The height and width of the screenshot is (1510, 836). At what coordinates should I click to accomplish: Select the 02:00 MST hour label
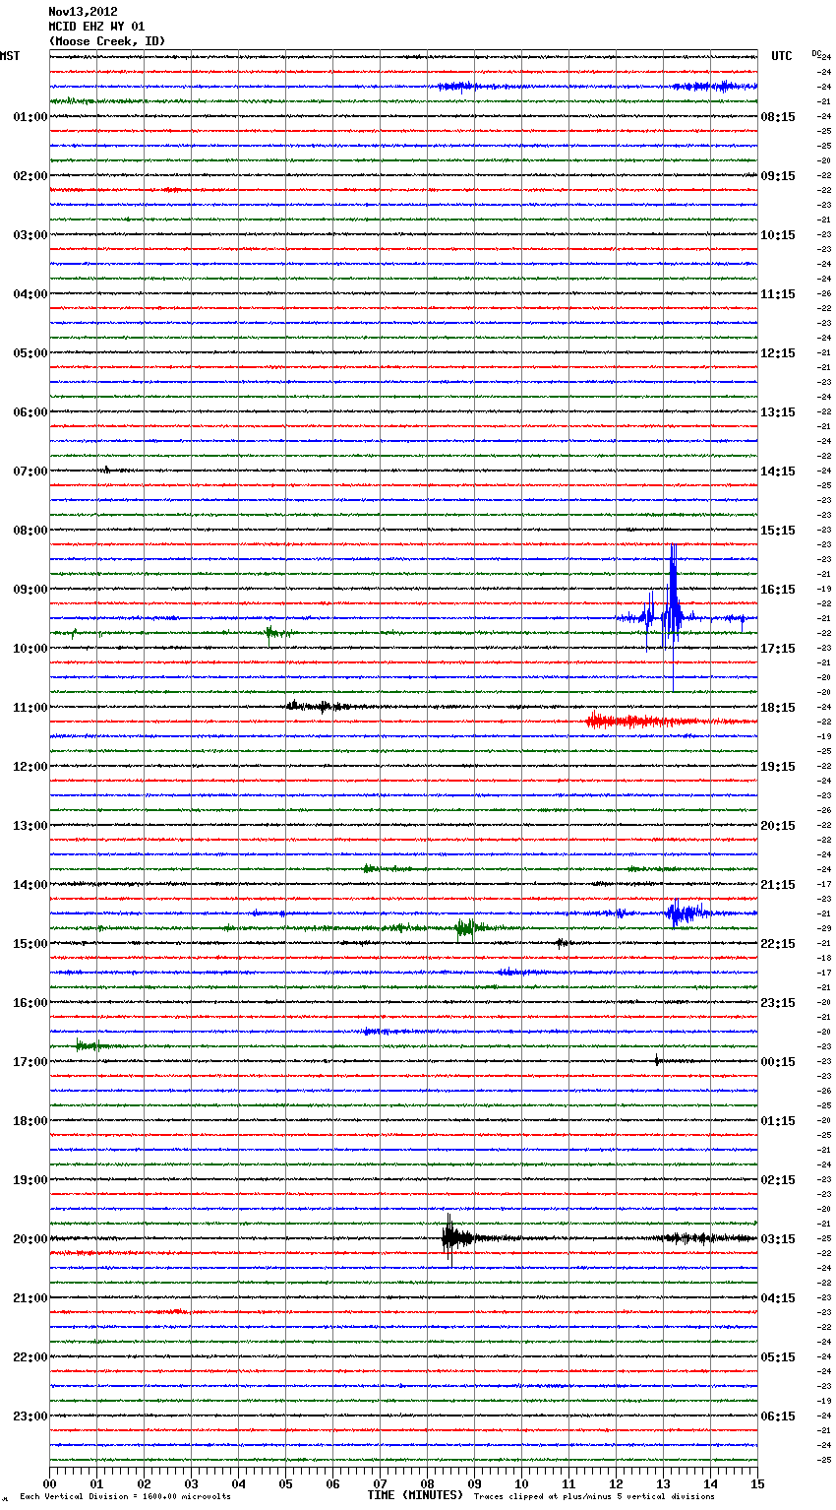pos(30,176)
